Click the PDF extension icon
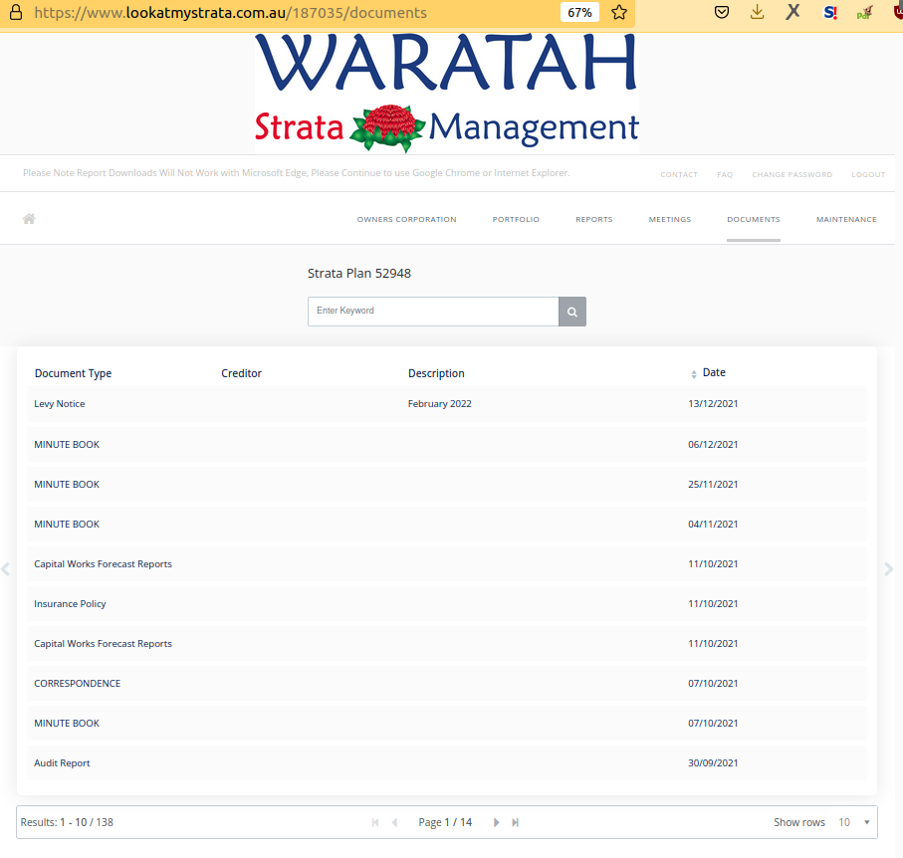The height and width of the screenshot is (858, 903). tap(864, 13)
